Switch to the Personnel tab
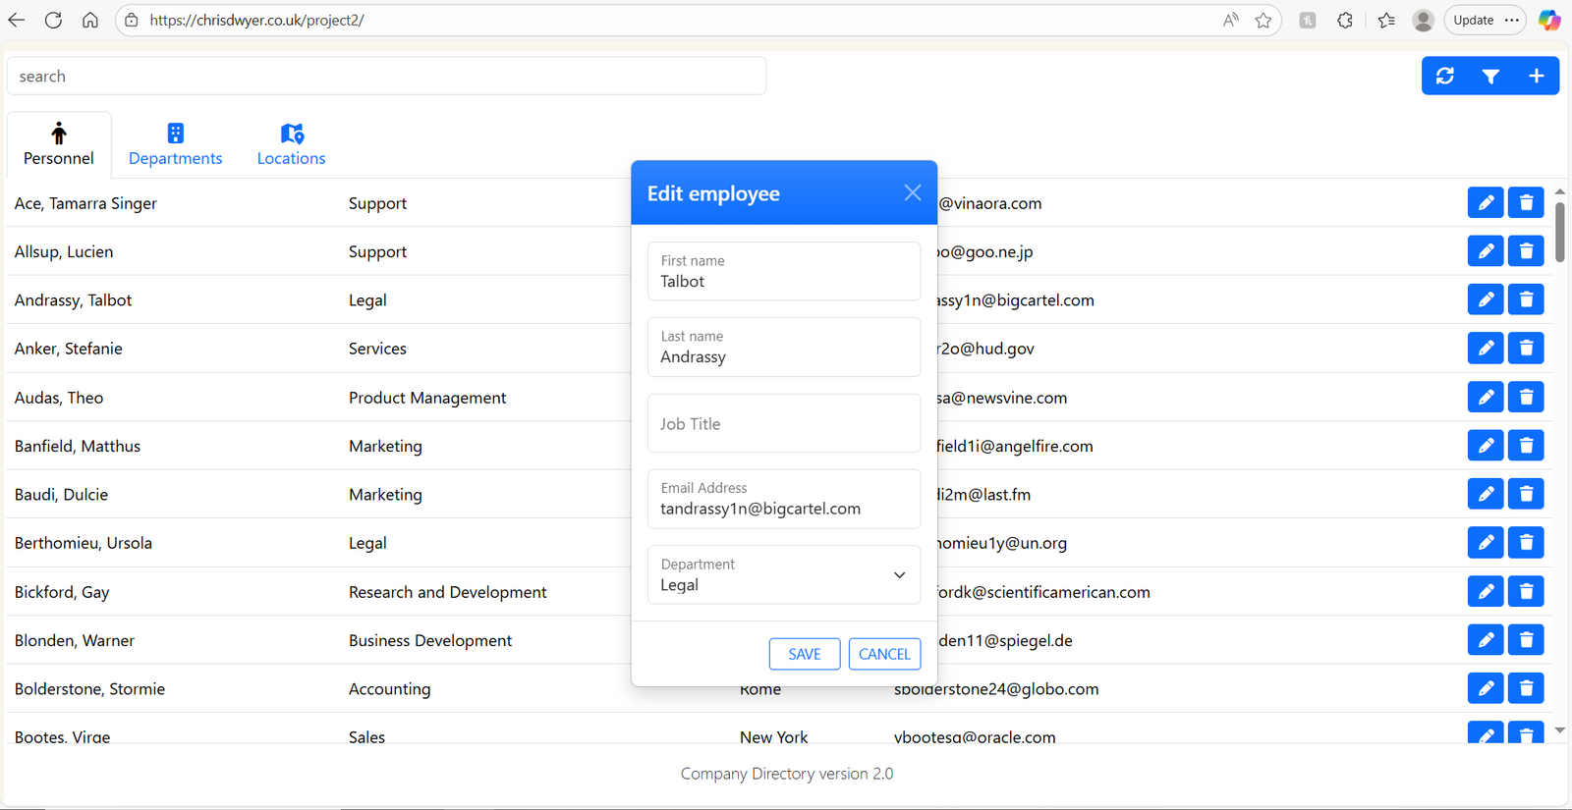The width and height of the screenshot is (1572, 810). point(59,144)
